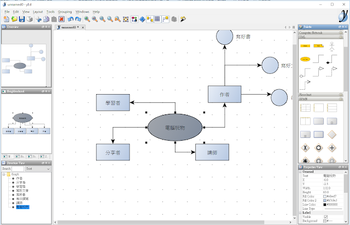Click the Properties wand toolbar icon
This screenshot has height=225, width=350.
183,19
